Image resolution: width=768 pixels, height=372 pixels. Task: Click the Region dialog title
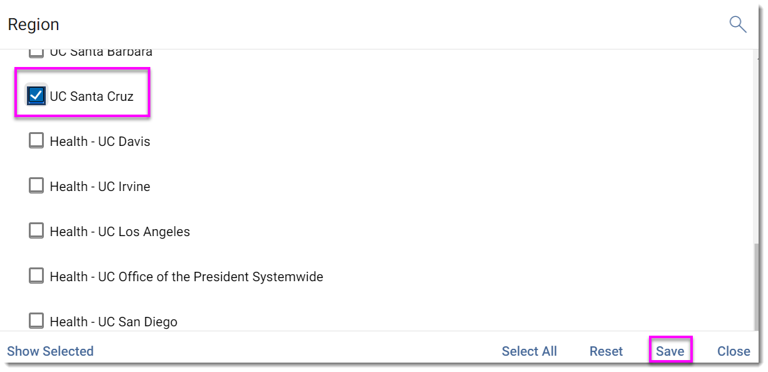pyautogui.click(x=33, y=24)
